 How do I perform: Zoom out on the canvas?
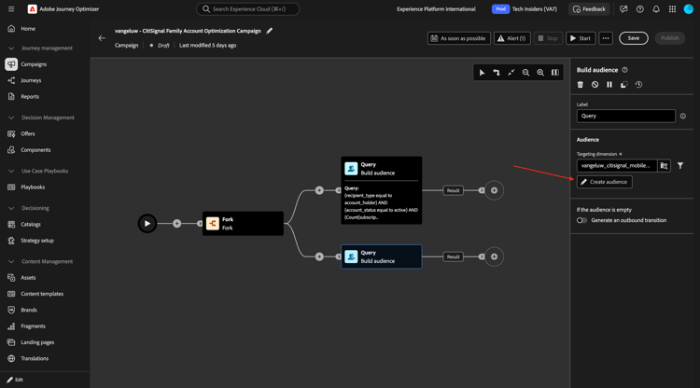pos(525,73)
